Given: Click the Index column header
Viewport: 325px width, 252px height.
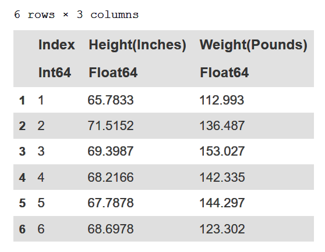Looking at the screenshot, I should pos(56,45).
